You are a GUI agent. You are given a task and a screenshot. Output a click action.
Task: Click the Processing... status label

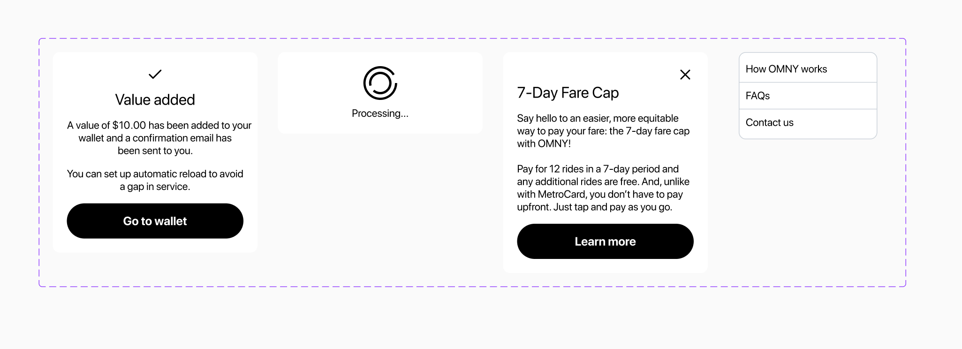click(380, 114)
